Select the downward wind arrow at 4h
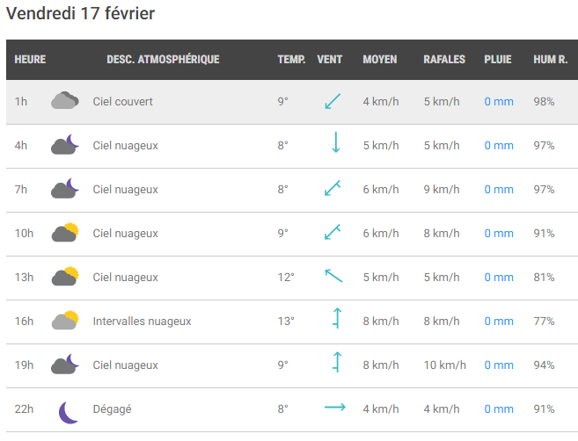Screen dimensions: 578x441 (x=336, y=142)
